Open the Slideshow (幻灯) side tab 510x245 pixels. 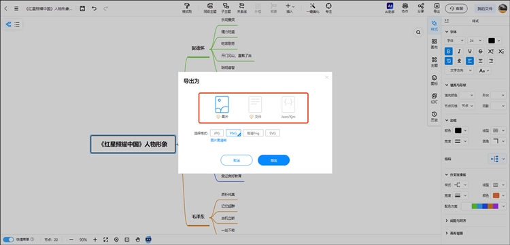pos(434,98)
